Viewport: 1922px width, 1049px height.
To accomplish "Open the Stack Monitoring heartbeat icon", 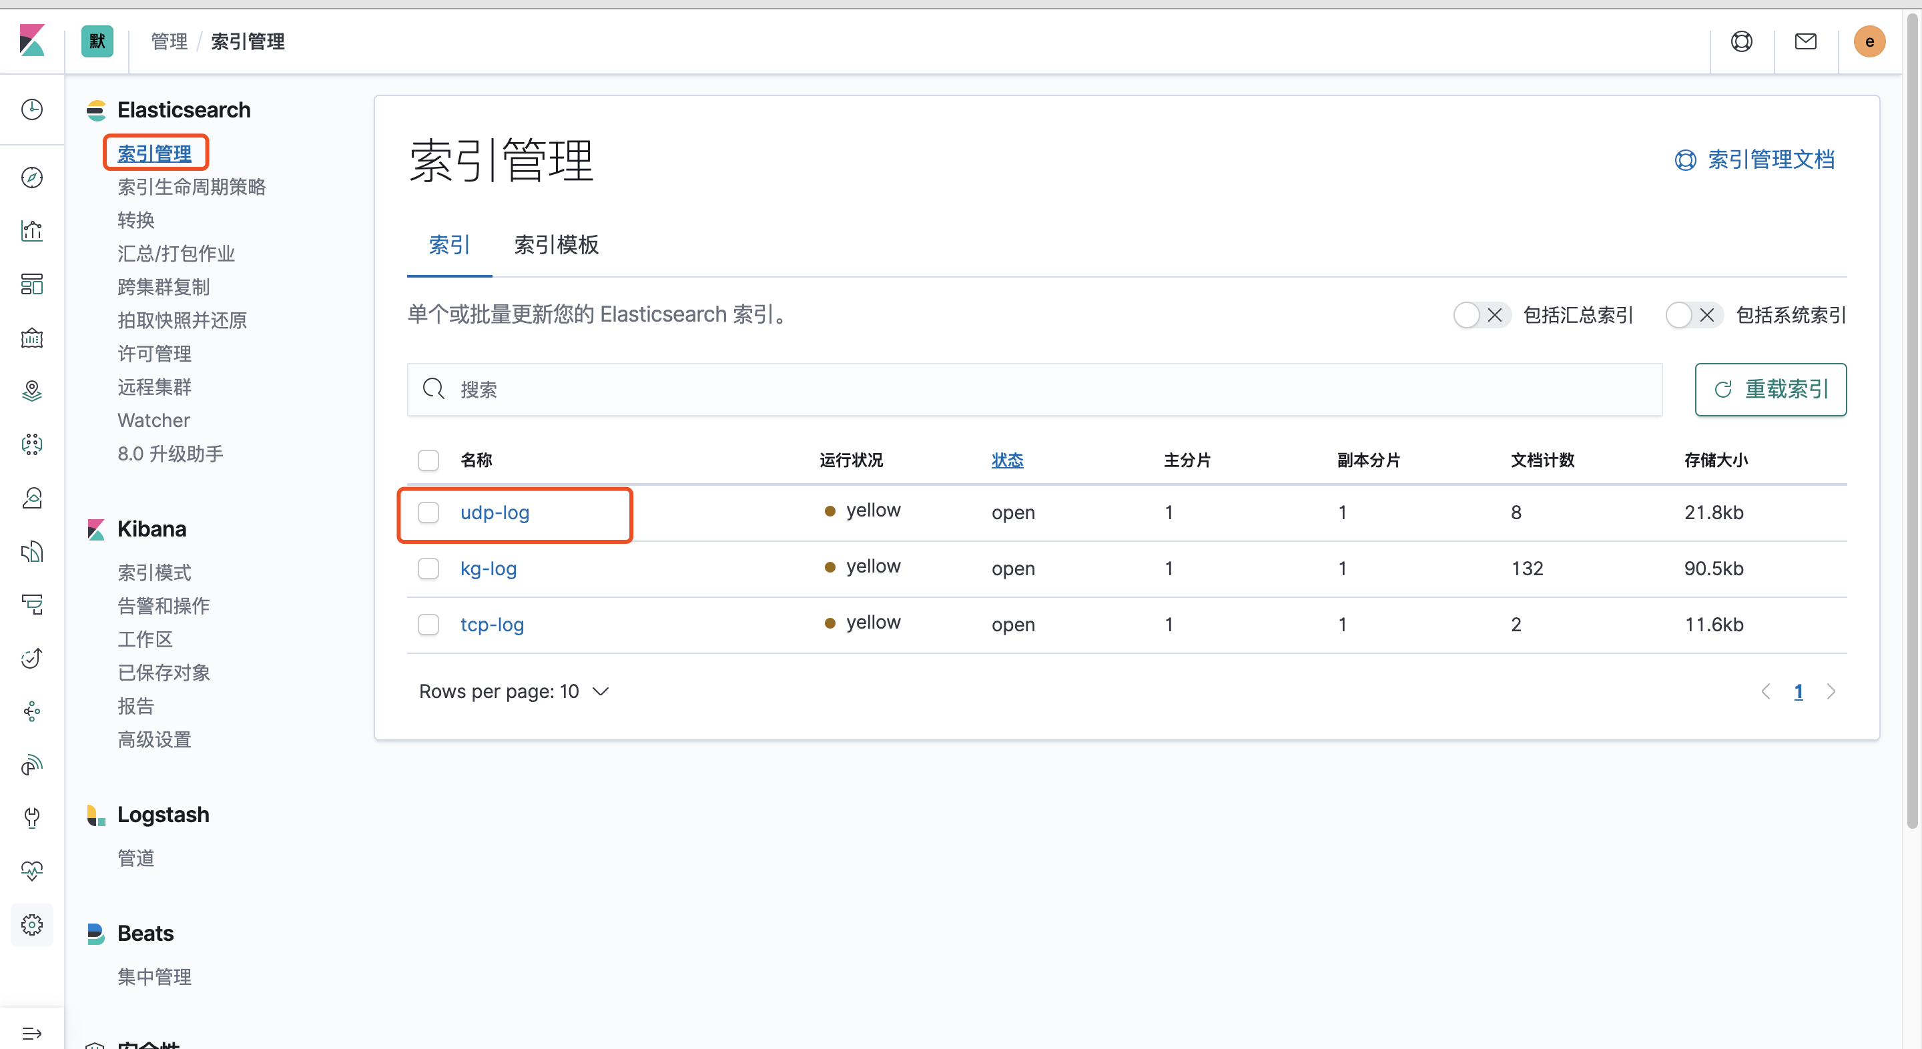I will tap(31, 871).
